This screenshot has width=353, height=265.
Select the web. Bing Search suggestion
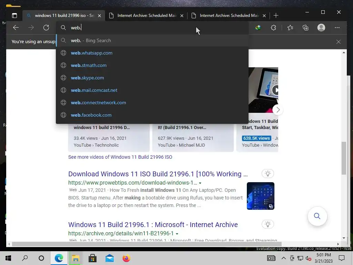coord(152,41)
